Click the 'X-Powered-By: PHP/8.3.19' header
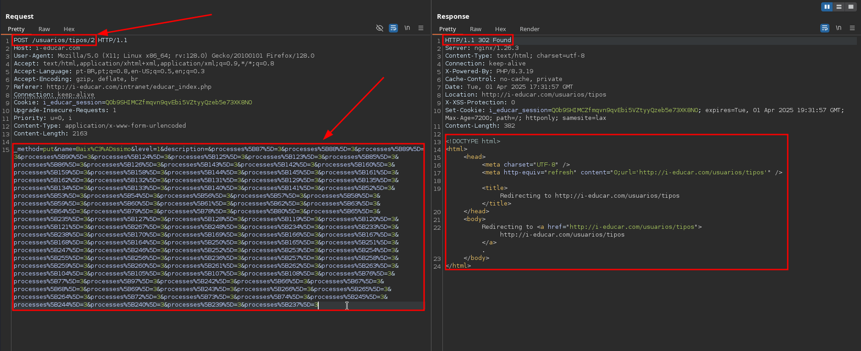This screenshot has height=351, width=861. (x=489, y=71)
